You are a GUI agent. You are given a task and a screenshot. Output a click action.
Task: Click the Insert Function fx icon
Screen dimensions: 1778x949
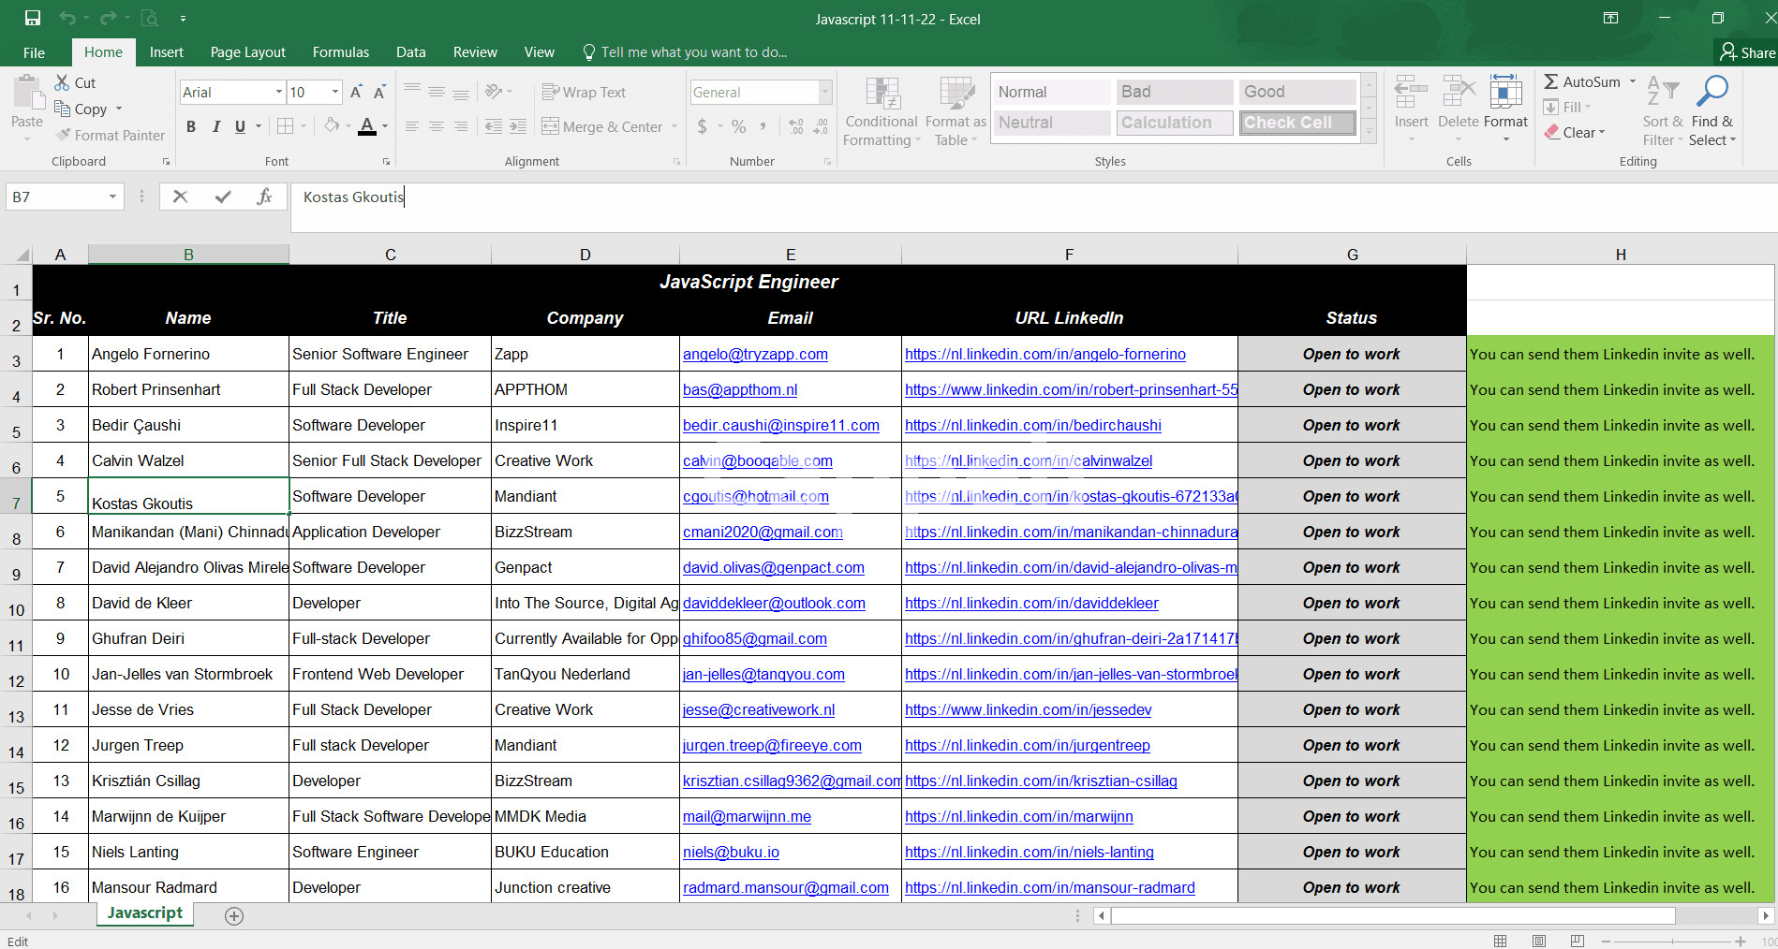(x=264, y=197)
